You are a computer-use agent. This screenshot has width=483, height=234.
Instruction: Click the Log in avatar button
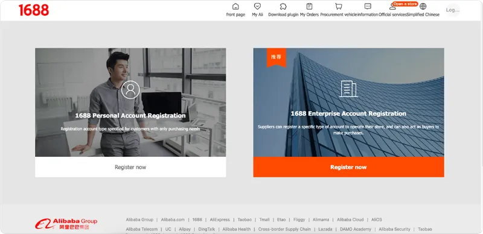click(453, 10)
